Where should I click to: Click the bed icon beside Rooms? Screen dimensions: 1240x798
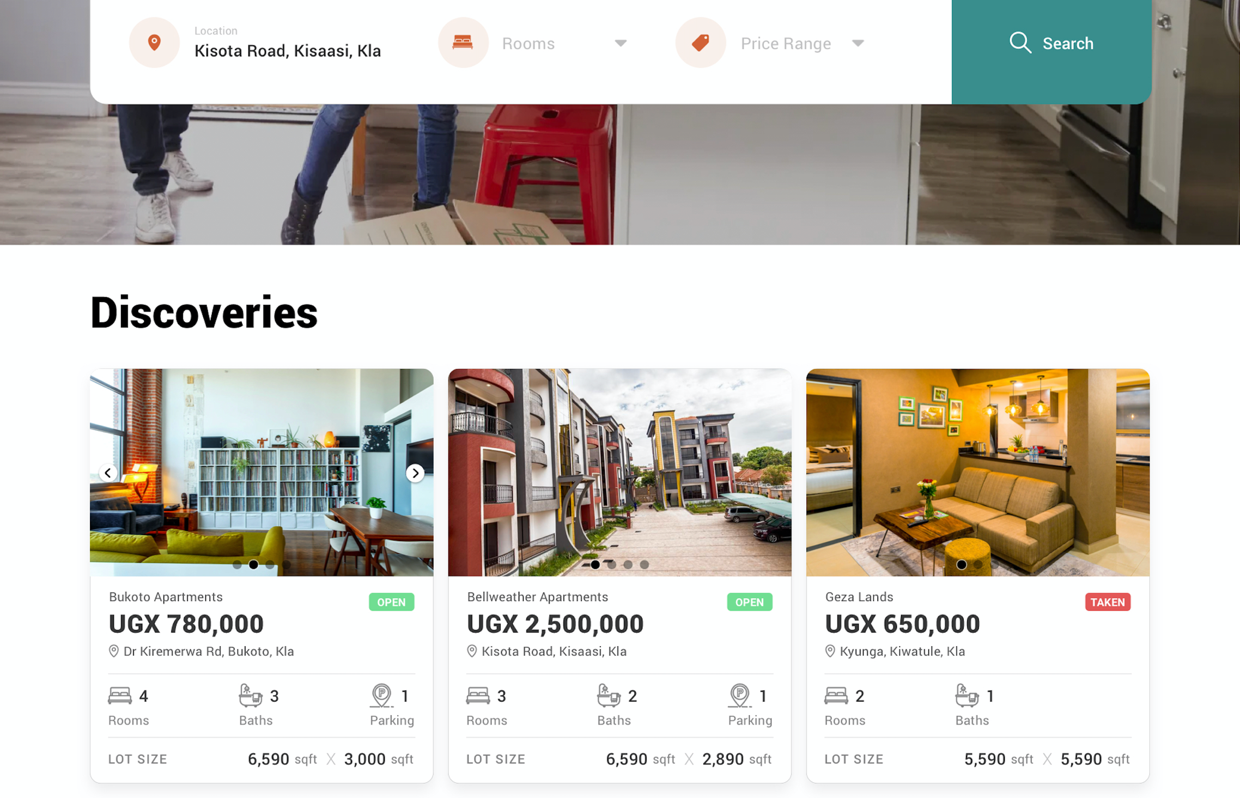pos(463,42)
